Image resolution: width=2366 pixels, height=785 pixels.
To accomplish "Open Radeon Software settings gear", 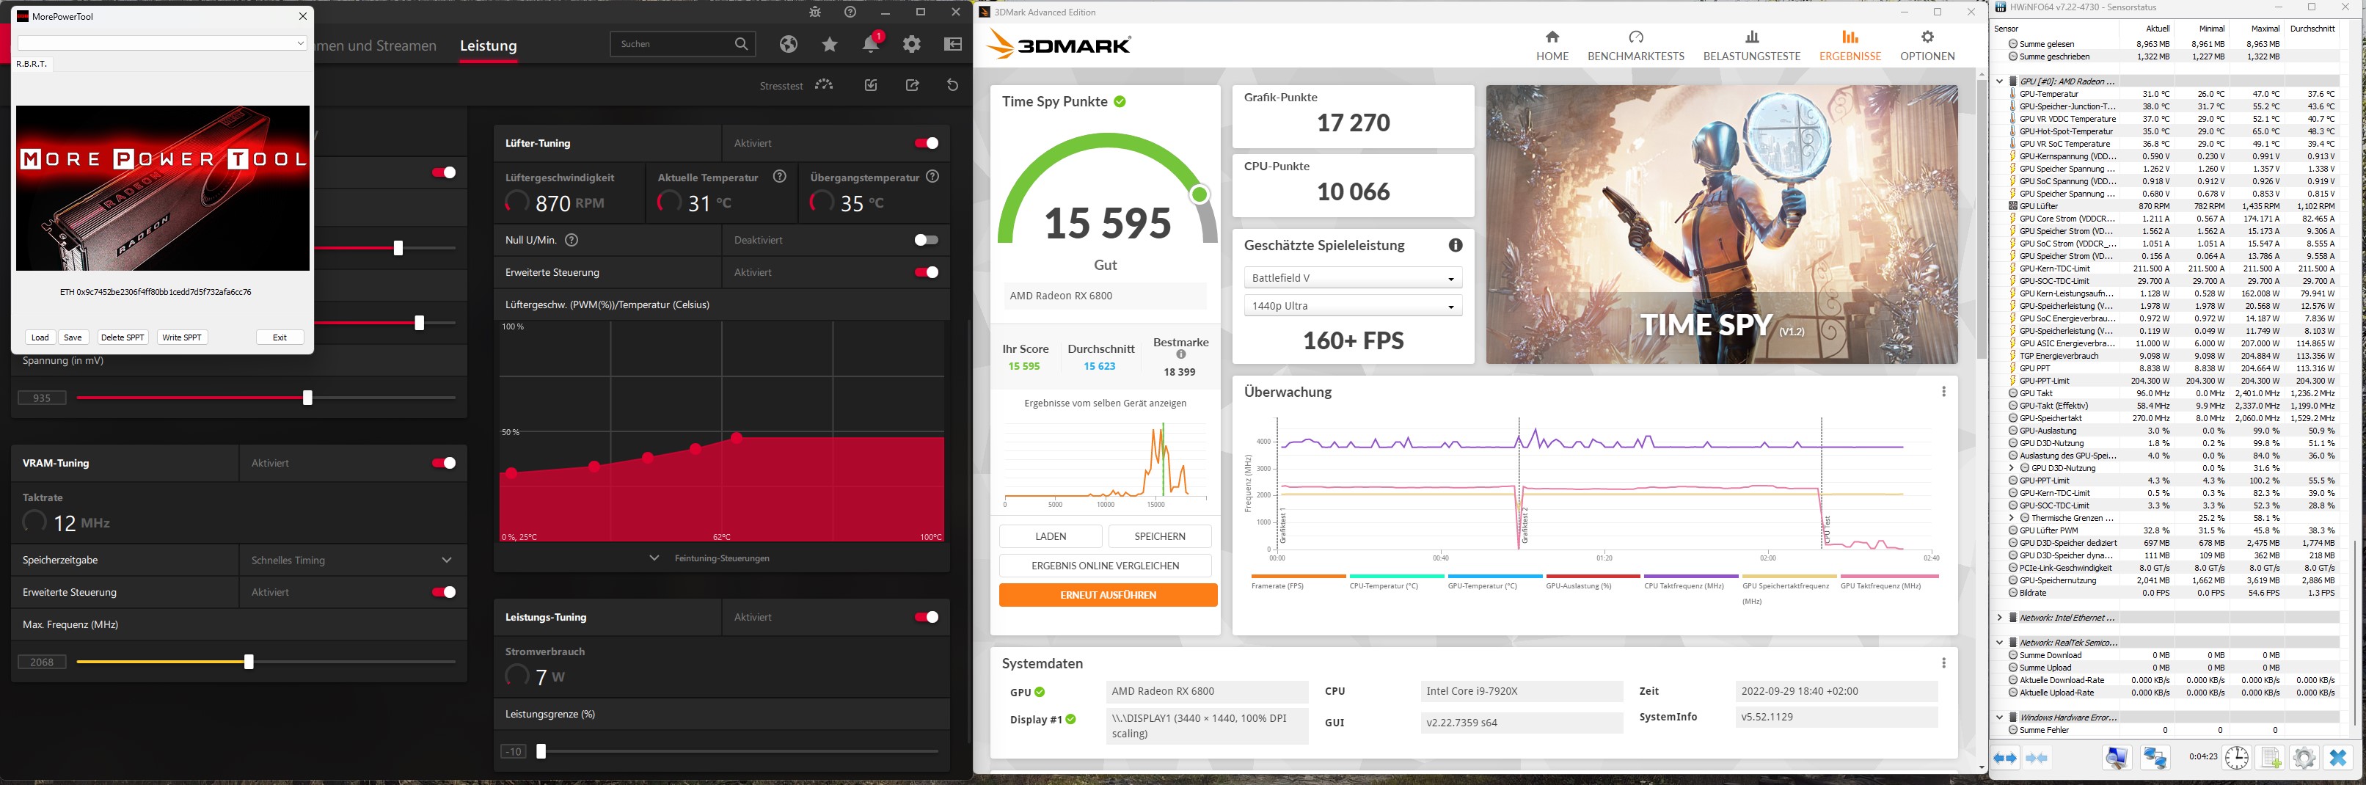I will 911,44.
